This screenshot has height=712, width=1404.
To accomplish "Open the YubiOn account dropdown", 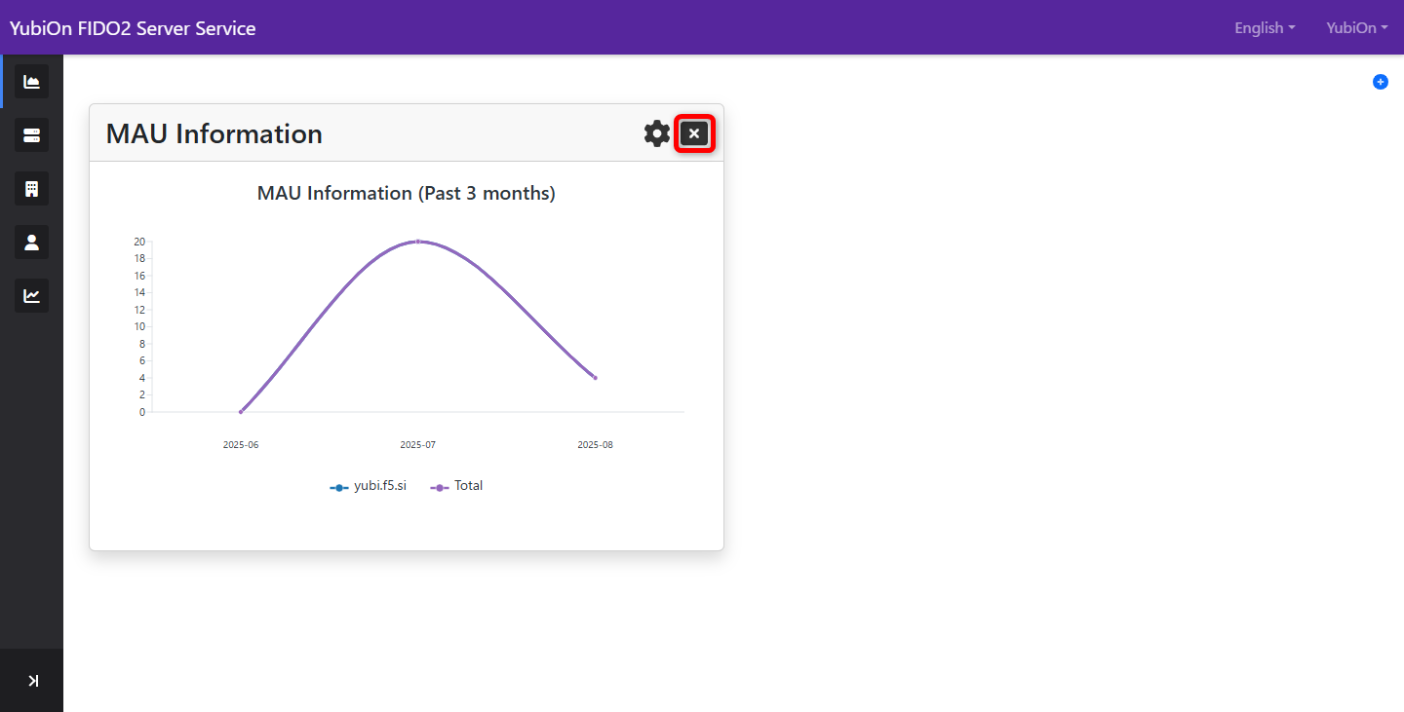I will pyautogui.click(x=1357, y=28).
